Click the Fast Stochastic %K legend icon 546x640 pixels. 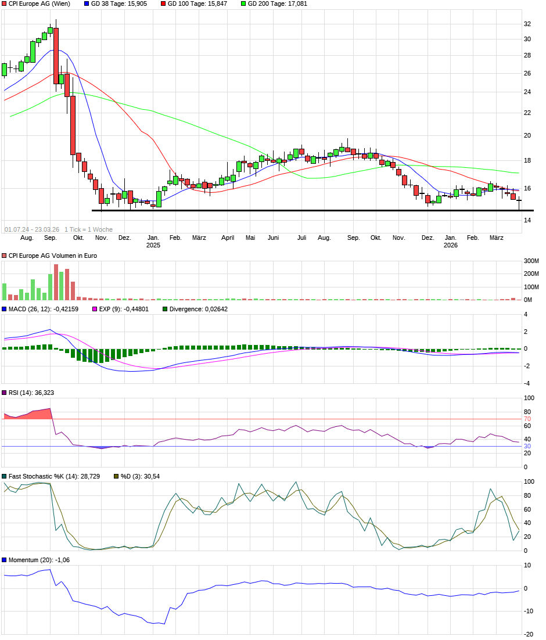[5, 476]
